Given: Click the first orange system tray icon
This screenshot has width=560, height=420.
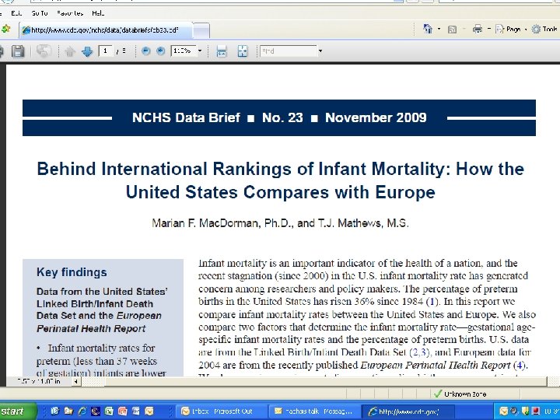Looking at the screenshot, I should 503,411.
